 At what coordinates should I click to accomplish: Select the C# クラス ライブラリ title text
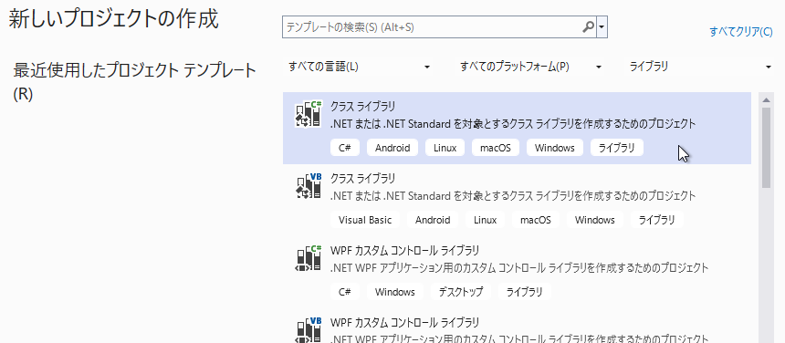pyautogui.click(x=362, y=107)
